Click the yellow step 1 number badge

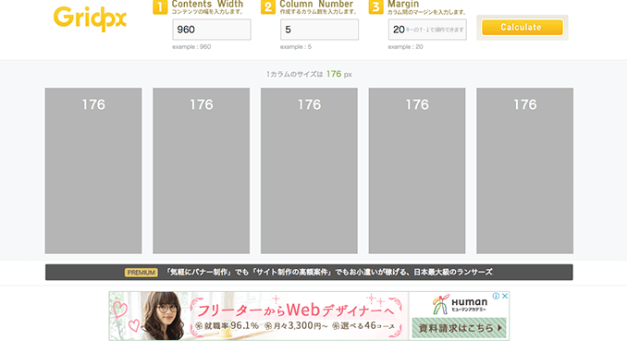pos(160,7)
